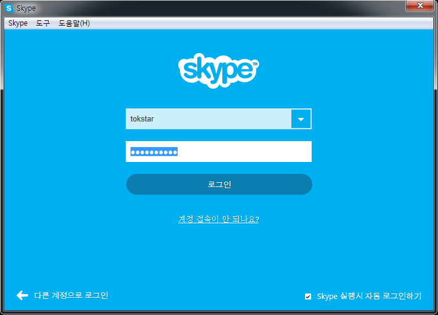The width and height of the screenshot is (438, 315).
Task: Open the 계정 접속이 안 되나요? link
Action: click(219, 219)
